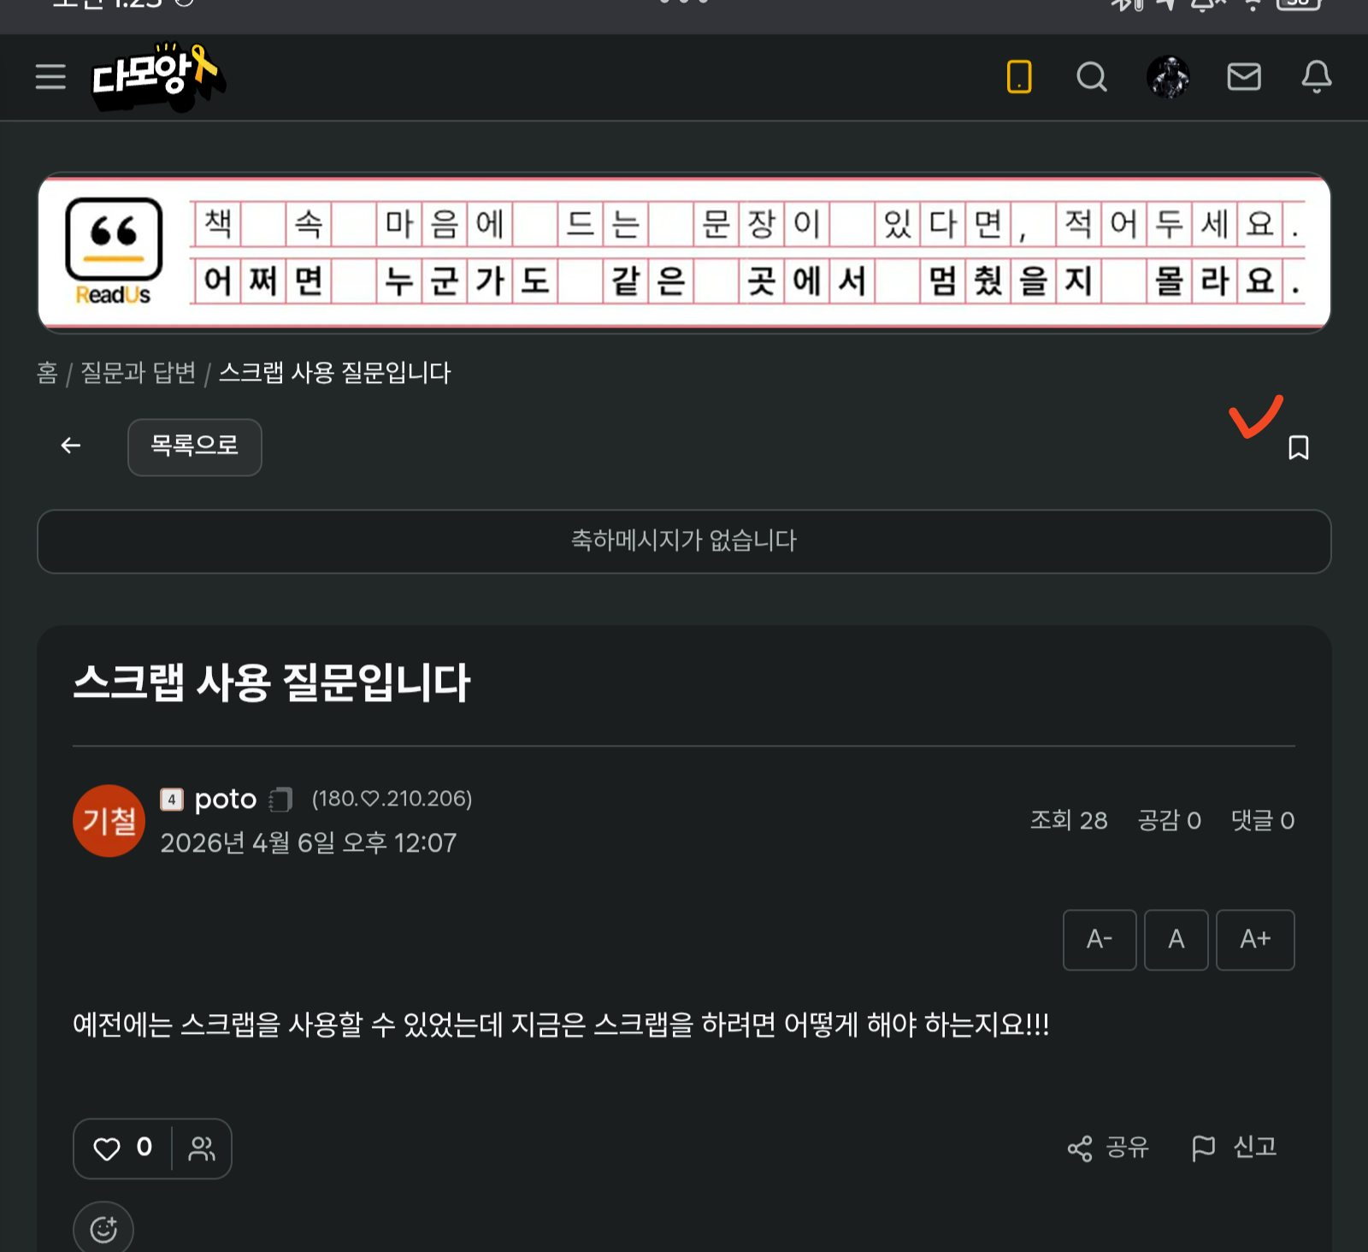Click 공유 share button
1368x1252 pixels.
tap(1108, 1148)
